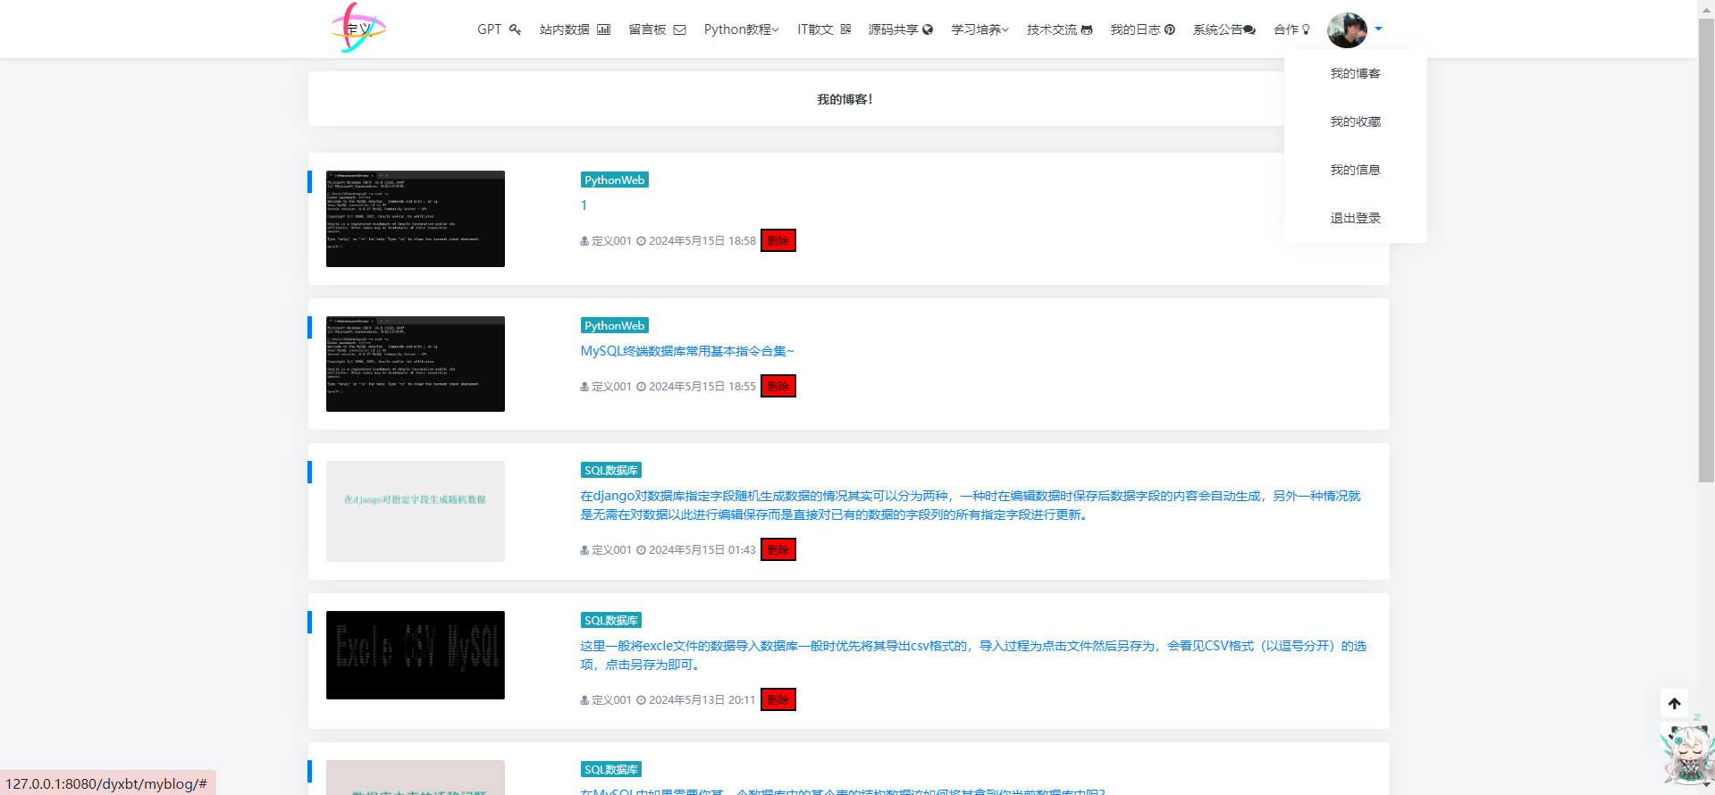Select 我的博客 from the user menu
The width and height of the screenshot is (1715, 795).
click(1355, 73)
